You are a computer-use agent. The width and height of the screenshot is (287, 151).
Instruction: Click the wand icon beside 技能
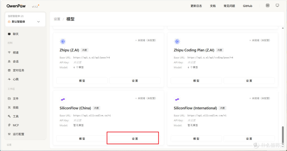click(9, 108)
